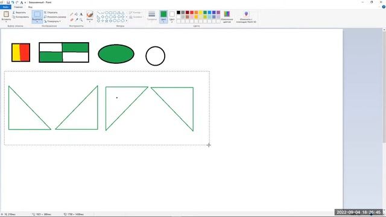Click the Redo arrow in title bar
Image resolution: width=386 pixels, height=217 pixels.
(x=17, y=2)
